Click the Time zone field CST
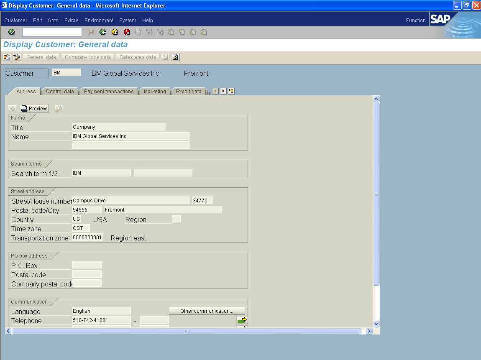Screen dimensions: 481x360 81,228
